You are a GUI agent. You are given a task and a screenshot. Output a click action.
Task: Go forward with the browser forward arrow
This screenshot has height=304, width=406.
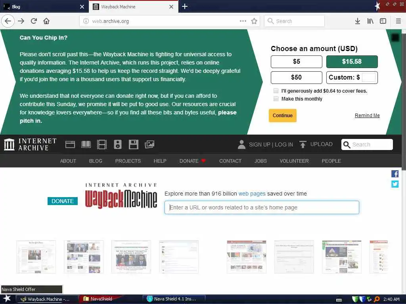pyautogui.click(x=21, y=21)
